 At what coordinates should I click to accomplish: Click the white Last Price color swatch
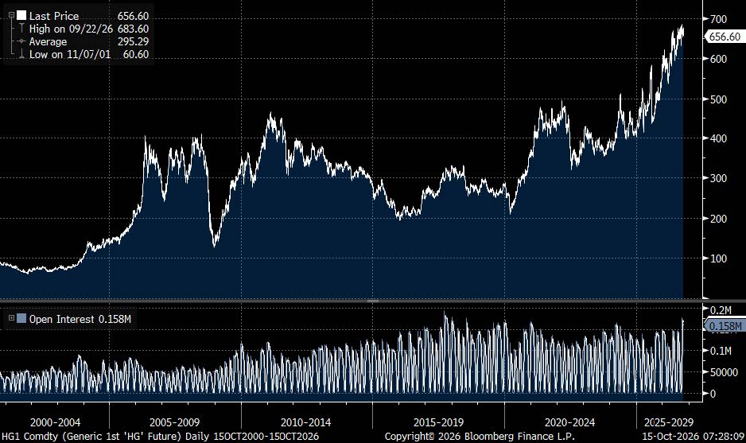pos(21,15)
